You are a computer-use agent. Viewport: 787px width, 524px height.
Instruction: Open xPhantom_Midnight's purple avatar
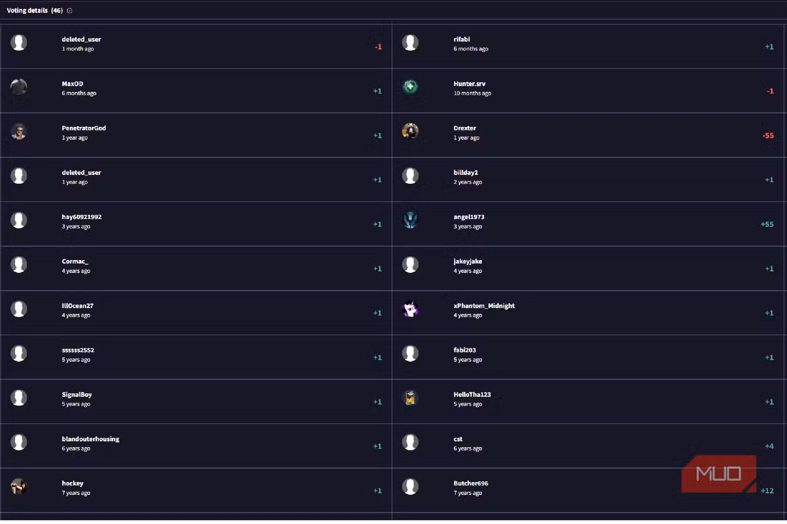click(410, 309)
